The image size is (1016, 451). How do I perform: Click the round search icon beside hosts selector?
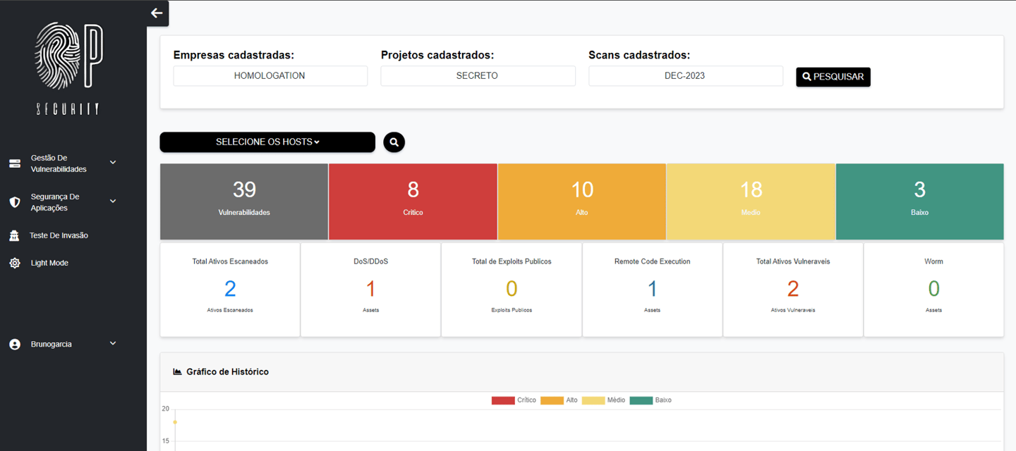[x=394, y=142]
